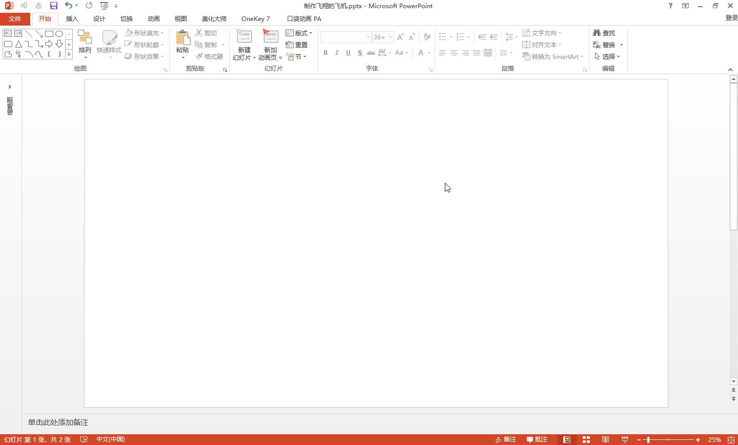
Task: Click the New Slide (新建幻灯片) icon
Action: [244, 37]
